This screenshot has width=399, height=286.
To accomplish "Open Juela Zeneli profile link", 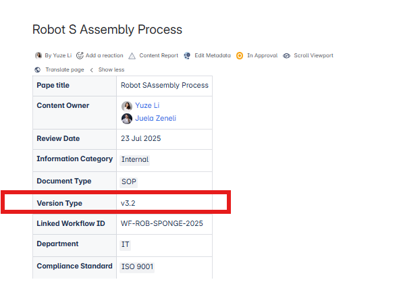I will (155, 118).
